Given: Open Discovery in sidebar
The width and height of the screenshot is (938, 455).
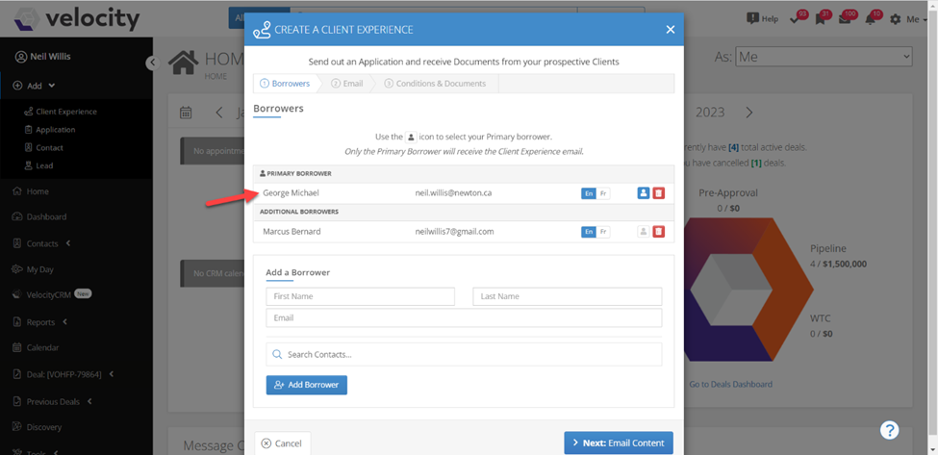Looking at the screenshot, I should (37, 427).
